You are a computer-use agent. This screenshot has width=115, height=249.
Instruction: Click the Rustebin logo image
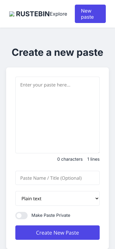pyautogui.click(x=12, y=14)
